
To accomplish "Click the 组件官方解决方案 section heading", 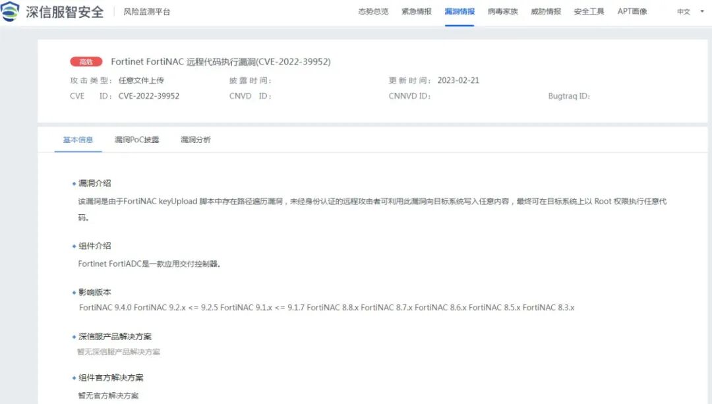I will click(x=111, y=378).
